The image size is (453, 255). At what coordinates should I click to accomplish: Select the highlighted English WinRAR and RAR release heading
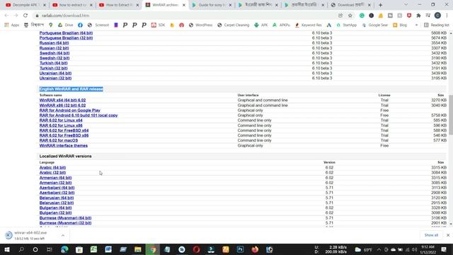[x=71, y=89]
